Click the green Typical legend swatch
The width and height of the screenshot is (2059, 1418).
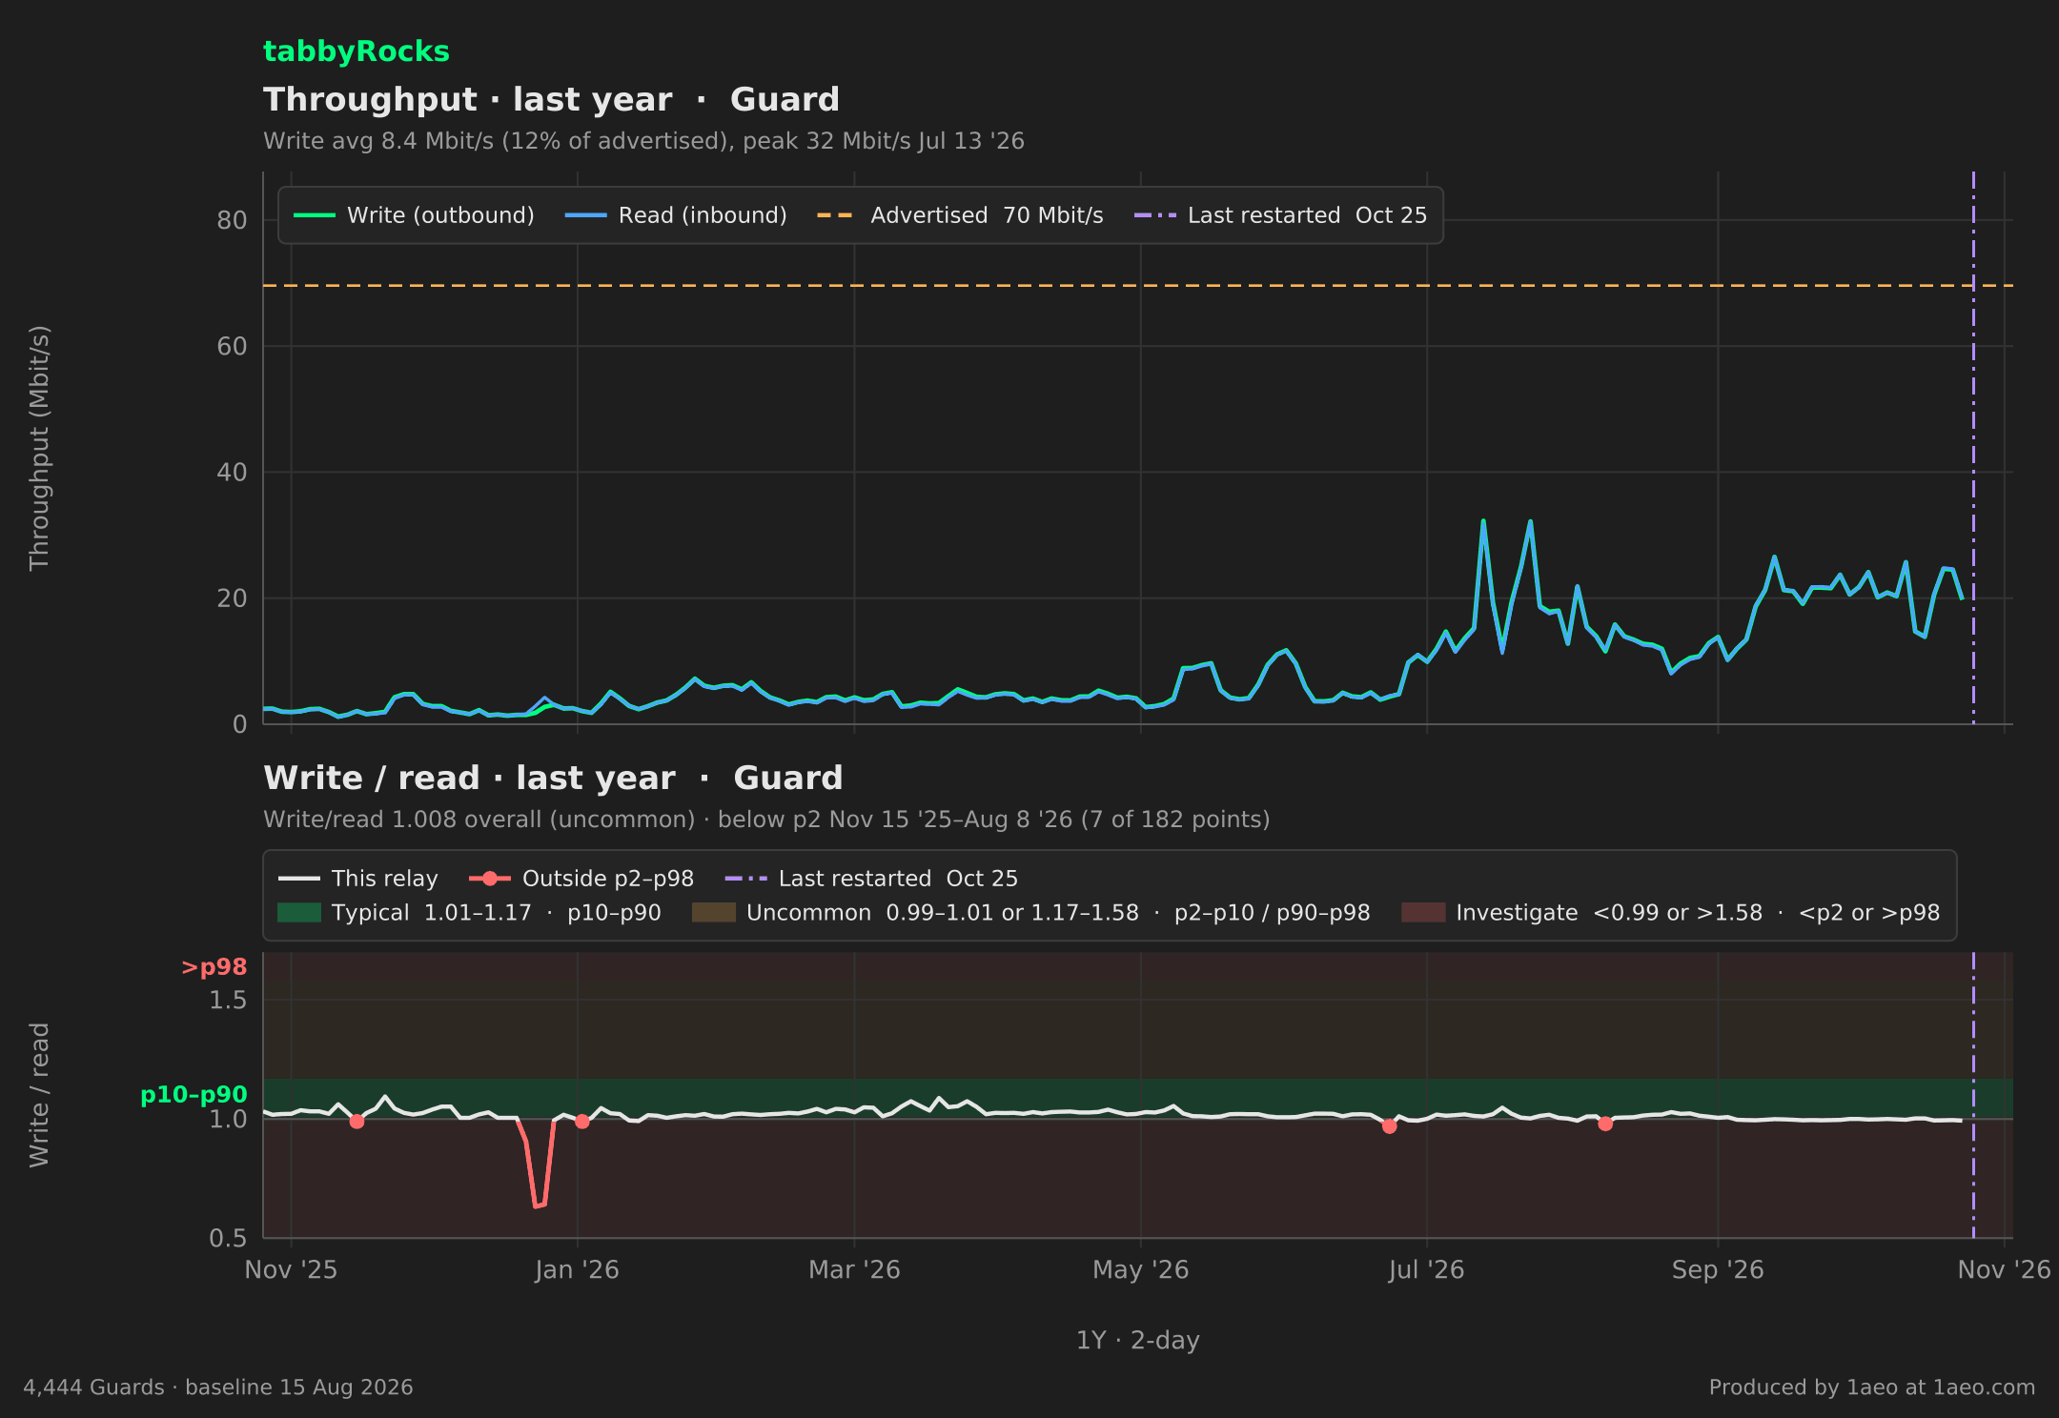coord(299,913)
